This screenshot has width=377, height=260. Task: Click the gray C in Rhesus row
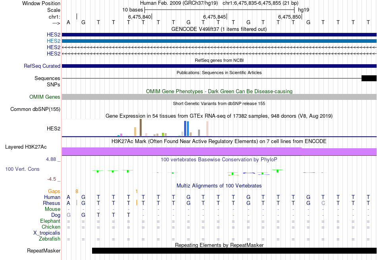click(x=323, y=203)
